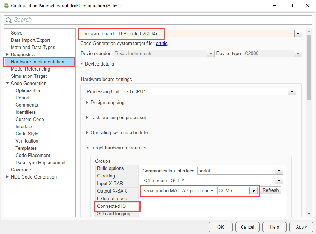The image size is (316, 234).
Task: Open the ert.tlc target file link
Action: [x=161, y=44]
